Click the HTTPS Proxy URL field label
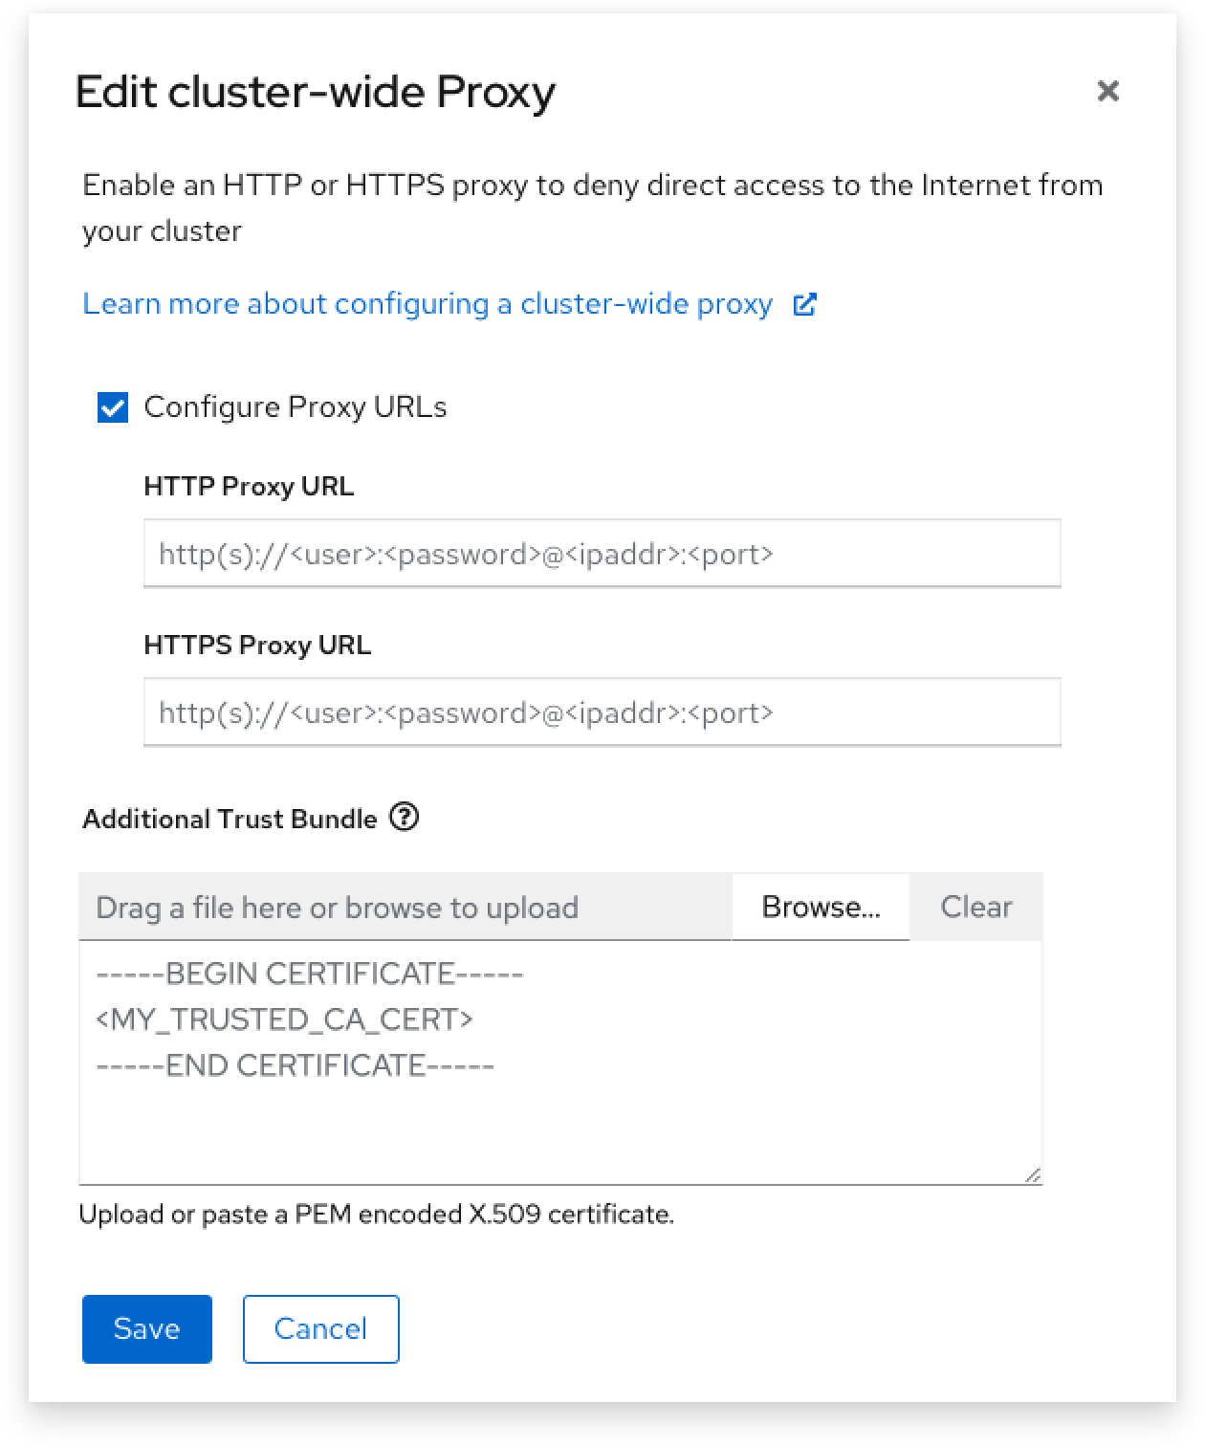Image resolution: width=1205 pixels, height=1446 pixels. click(x=257, y=646)
